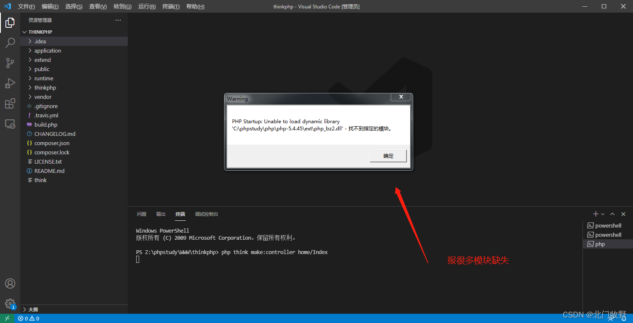Viewport: 633px width, 323px height.
Task: Close the terminal panel with the X icon
Action: pos(623,214)
